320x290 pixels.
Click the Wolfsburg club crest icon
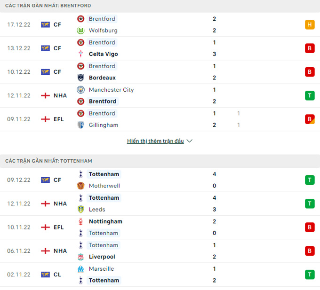(x=81, y=31)
